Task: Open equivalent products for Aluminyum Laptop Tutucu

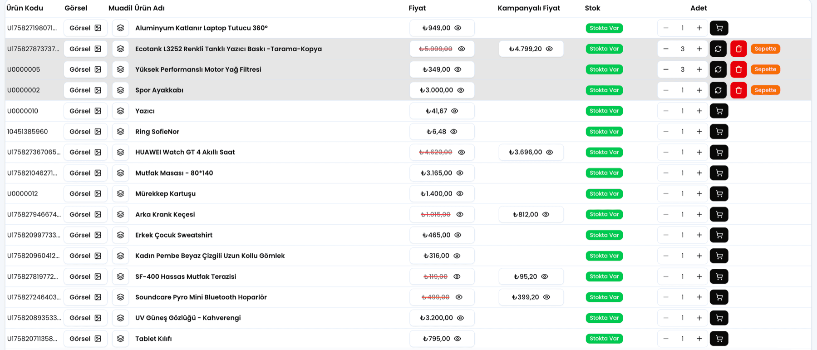Action: pos(120,28)
